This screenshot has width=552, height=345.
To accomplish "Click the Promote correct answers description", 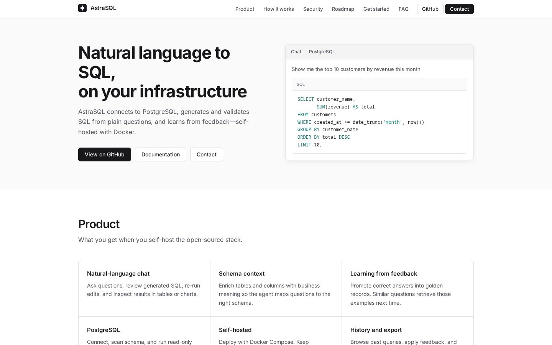I will 401,294.
